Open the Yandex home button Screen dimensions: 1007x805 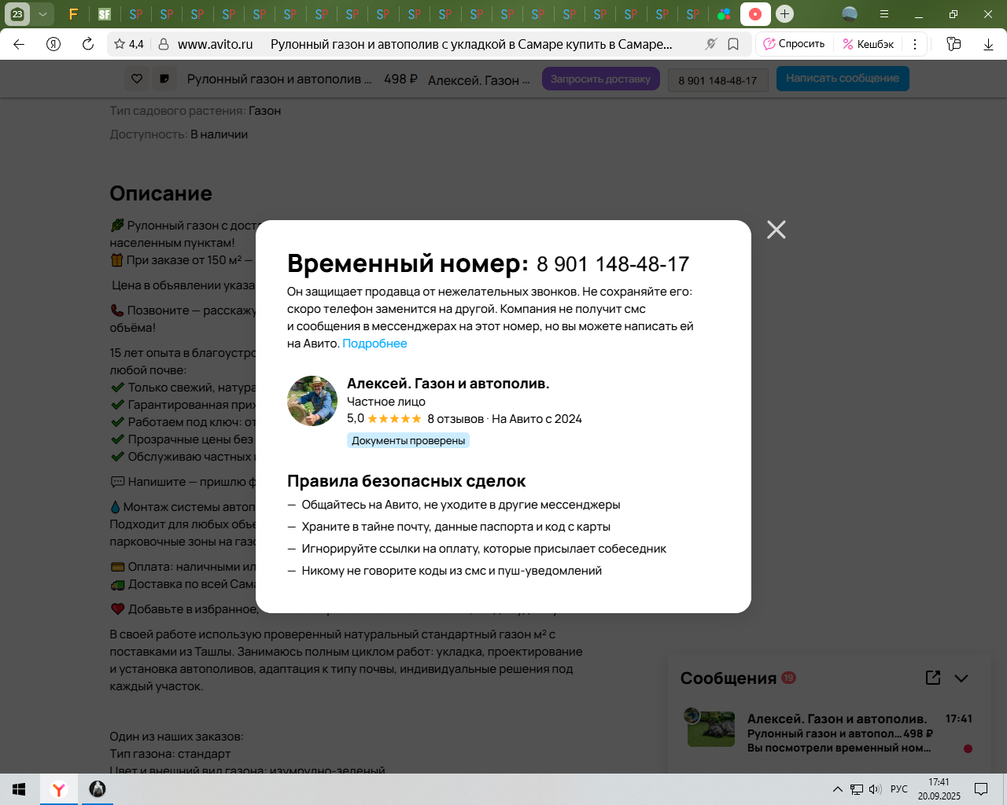[53, 44]
